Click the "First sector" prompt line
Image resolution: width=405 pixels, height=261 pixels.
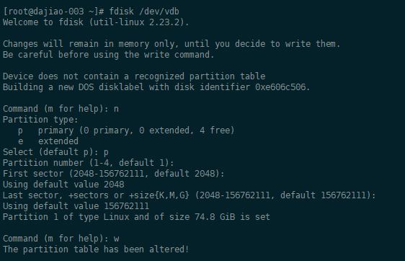pyautogui.click(x=114, y=174)
